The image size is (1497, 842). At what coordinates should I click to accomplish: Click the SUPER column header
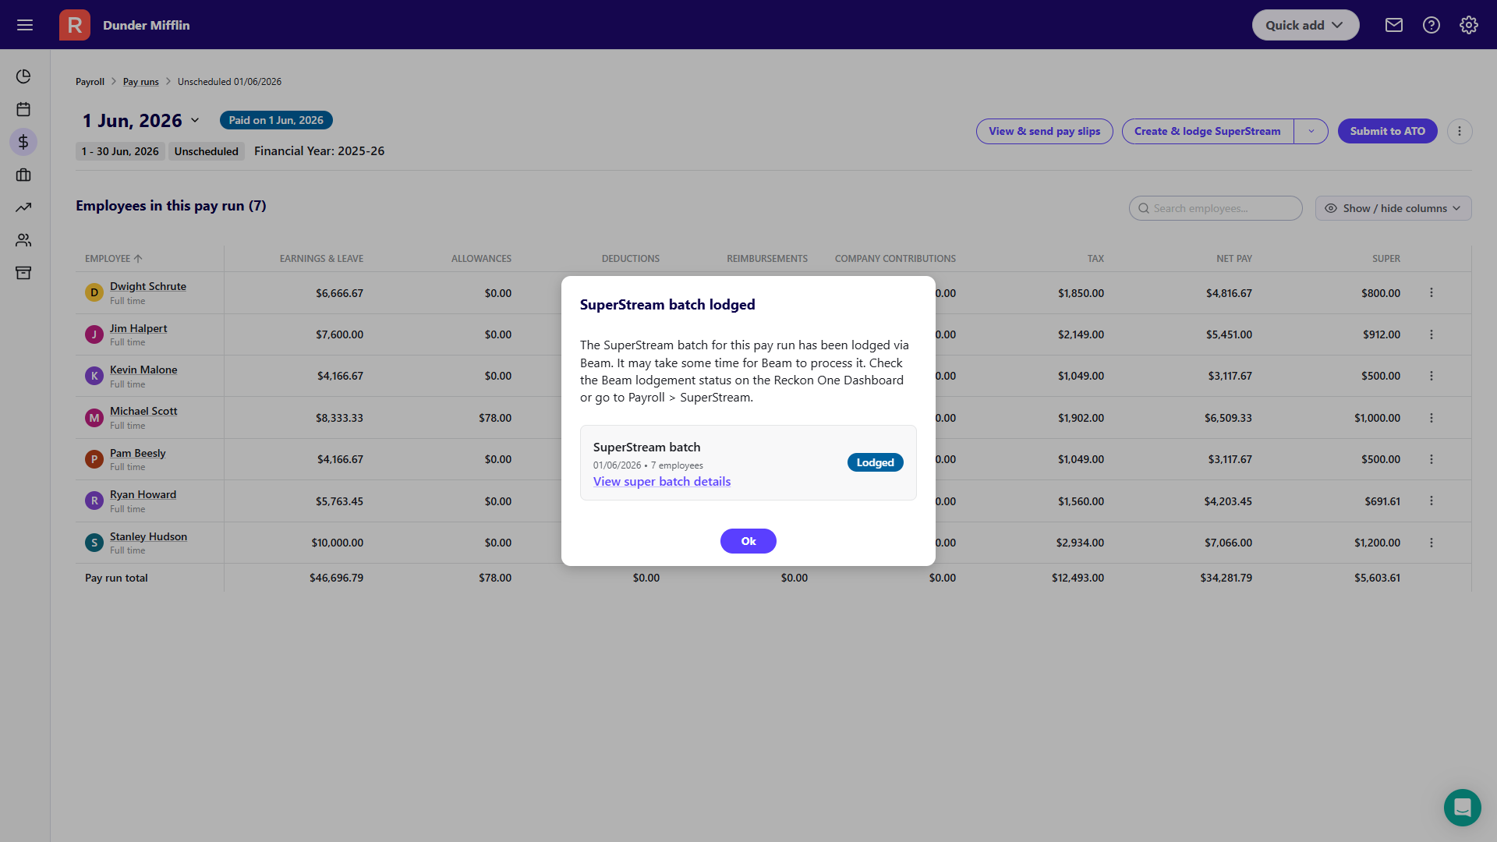click(x=1386, y=259)
